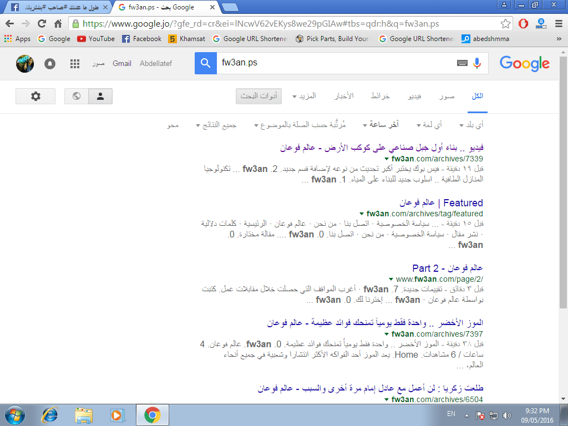568x426 pixels.
Task: Toggle the search tools button
Action: (x=258, y=96)
